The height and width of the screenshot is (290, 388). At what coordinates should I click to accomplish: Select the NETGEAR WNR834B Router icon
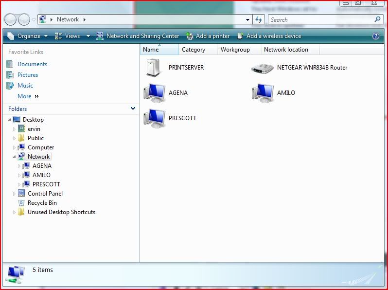point(263,68)
